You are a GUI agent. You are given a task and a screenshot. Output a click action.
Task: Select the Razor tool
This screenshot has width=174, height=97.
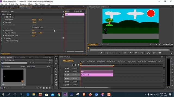[56, 72]
